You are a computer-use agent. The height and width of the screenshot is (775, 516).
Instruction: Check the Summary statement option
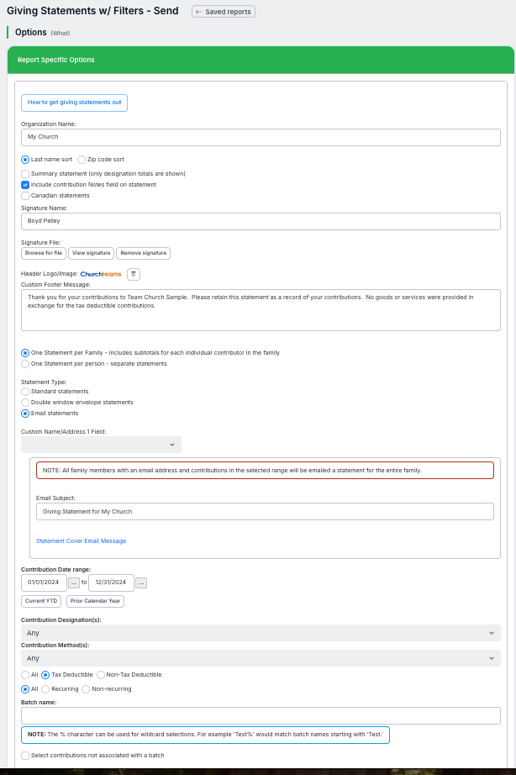[25, 174]
